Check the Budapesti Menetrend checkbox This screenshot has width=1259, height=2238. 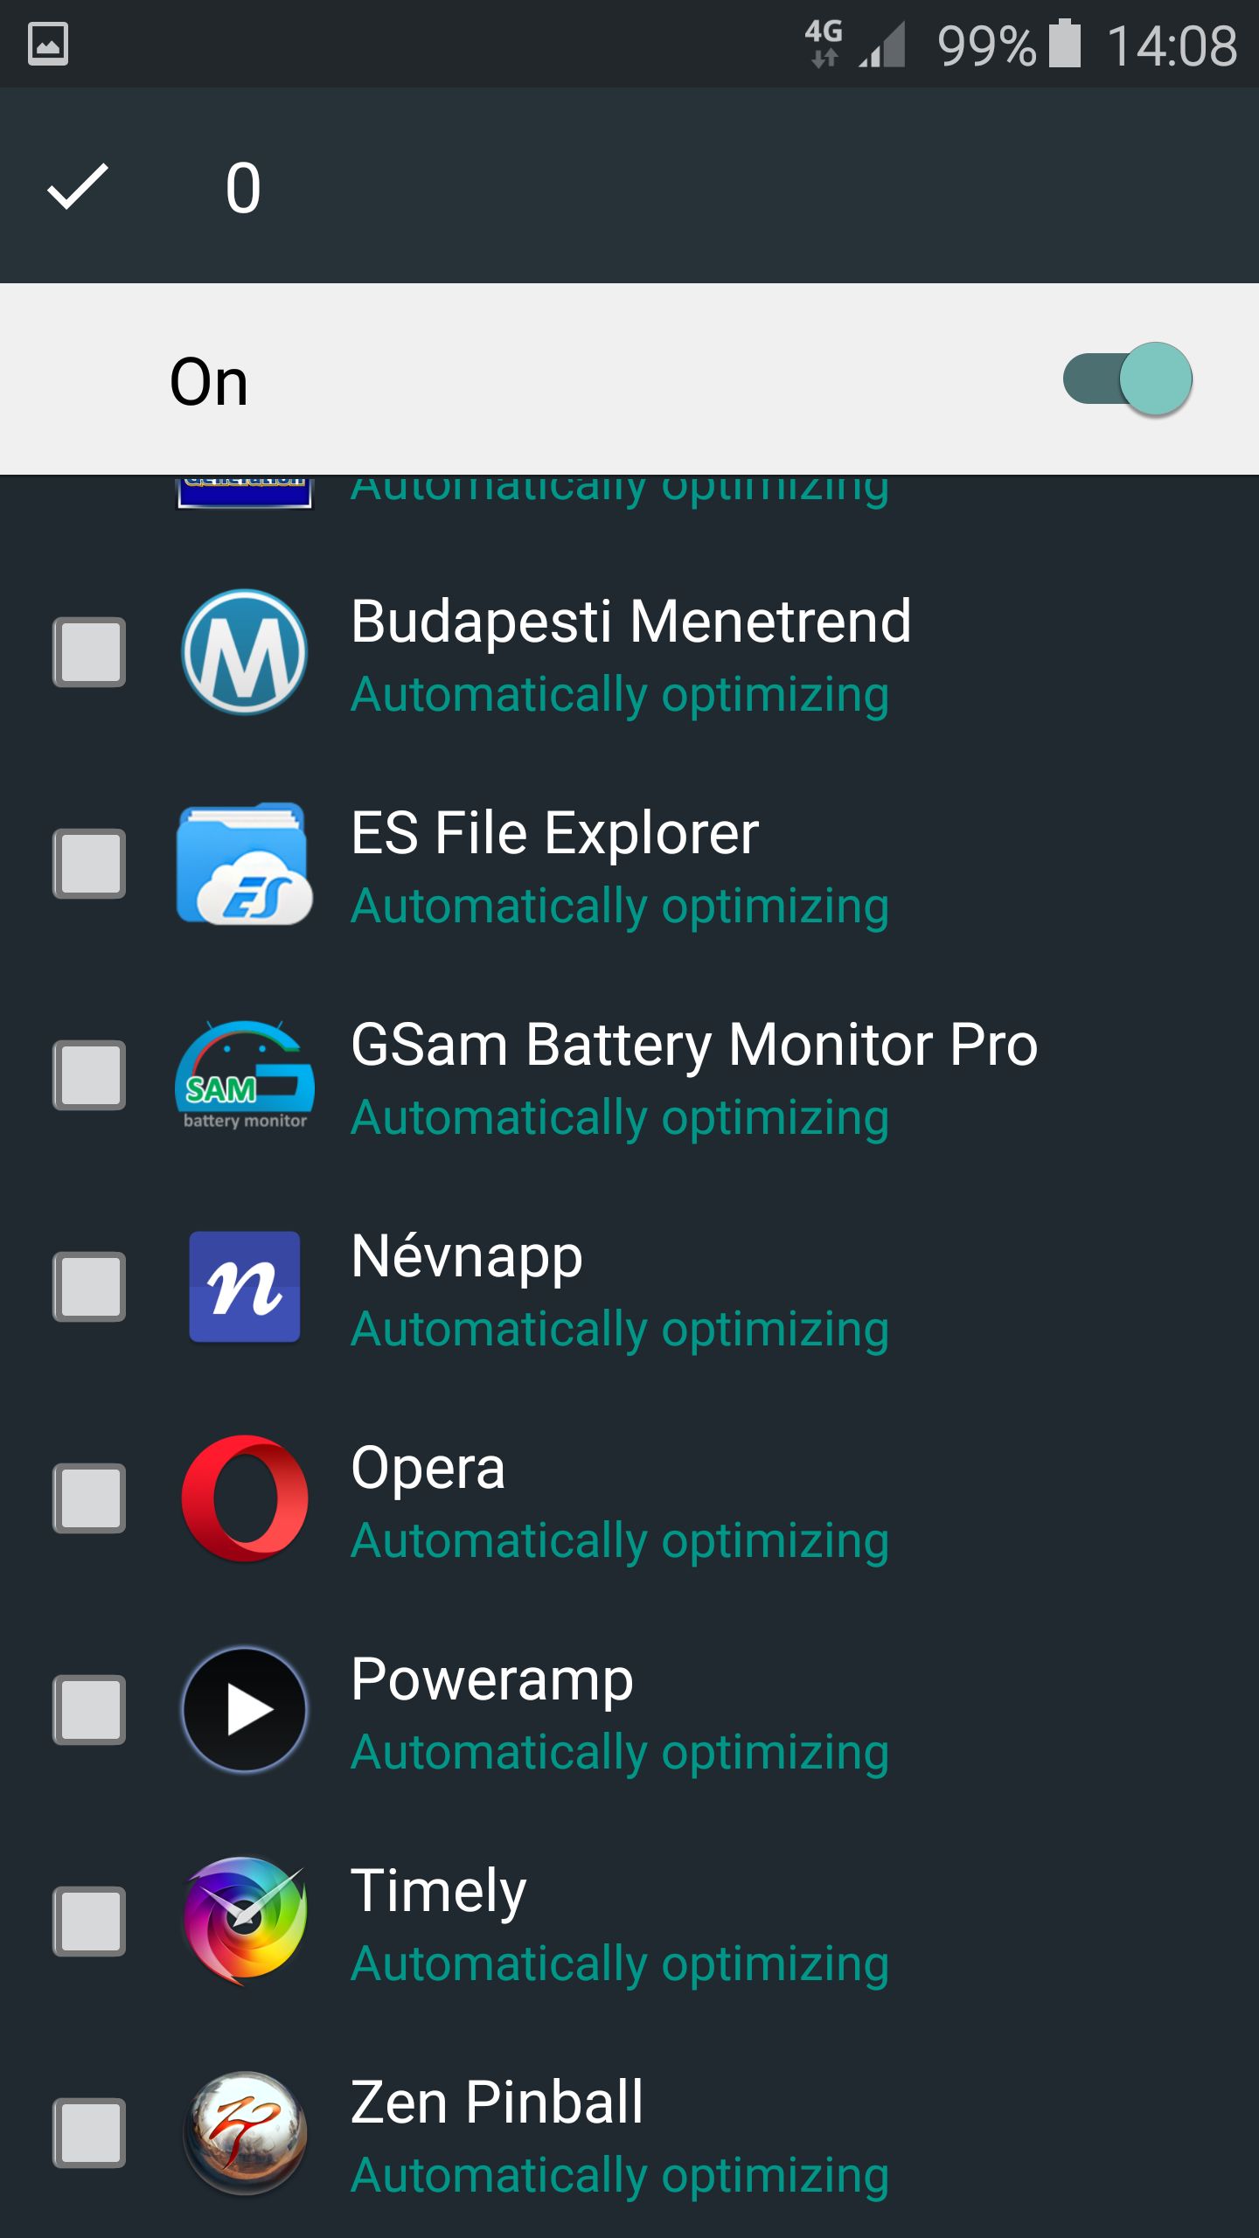point(89,652)
